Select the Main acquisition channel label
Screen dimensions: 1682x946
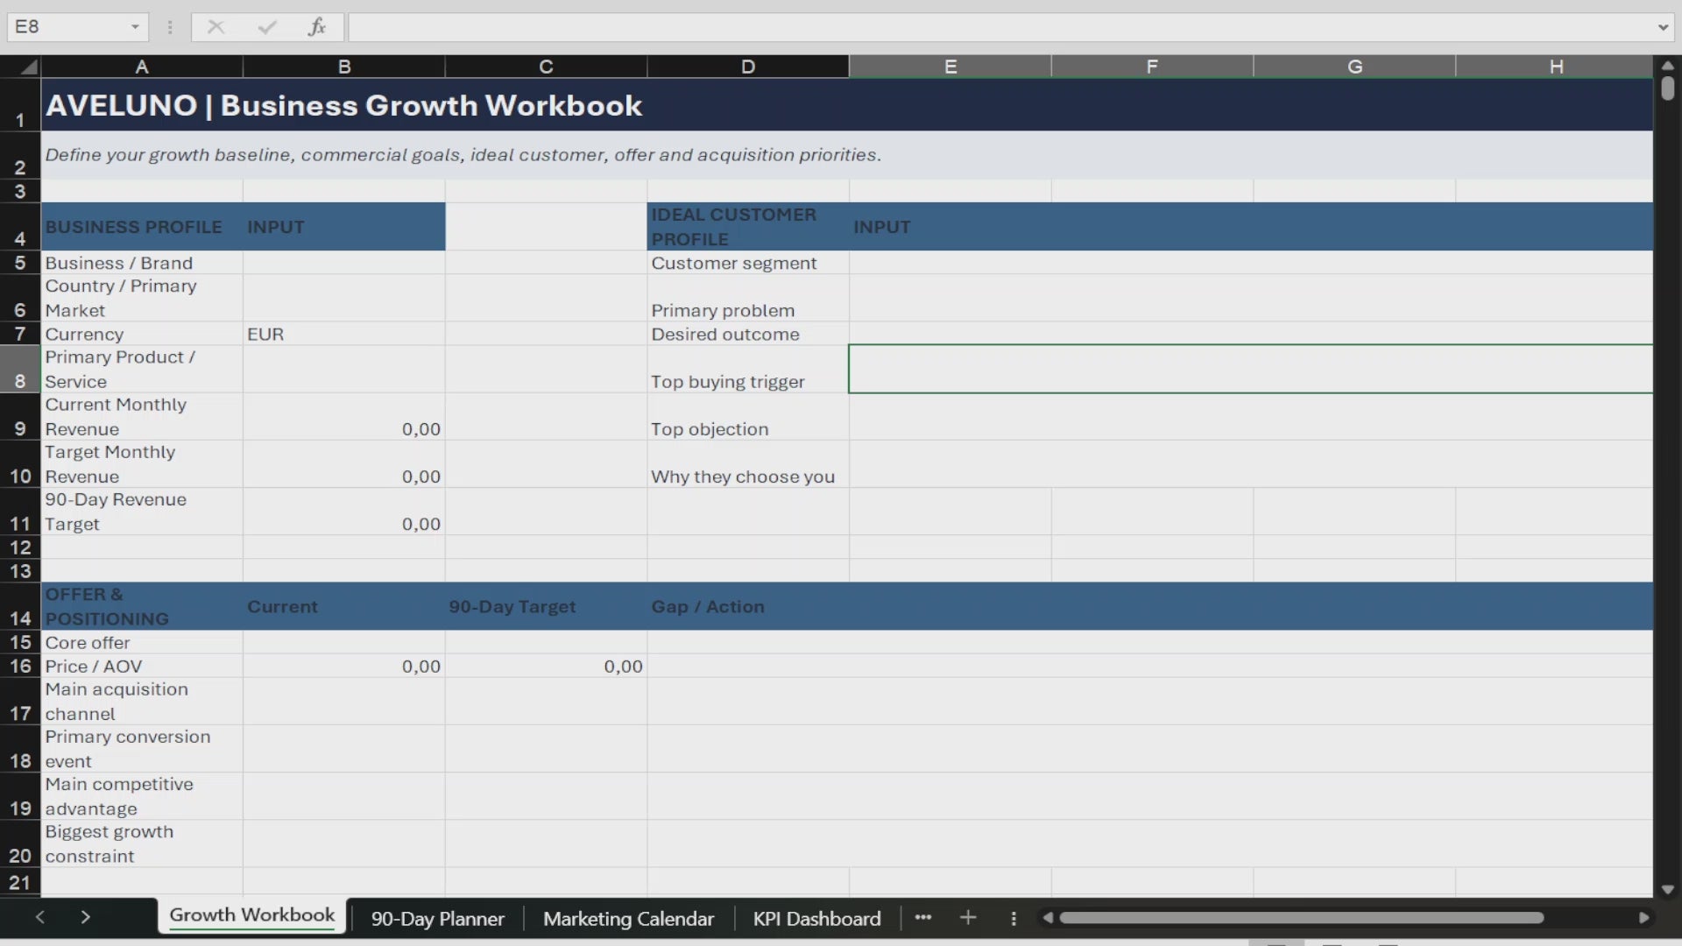[142, 701]
